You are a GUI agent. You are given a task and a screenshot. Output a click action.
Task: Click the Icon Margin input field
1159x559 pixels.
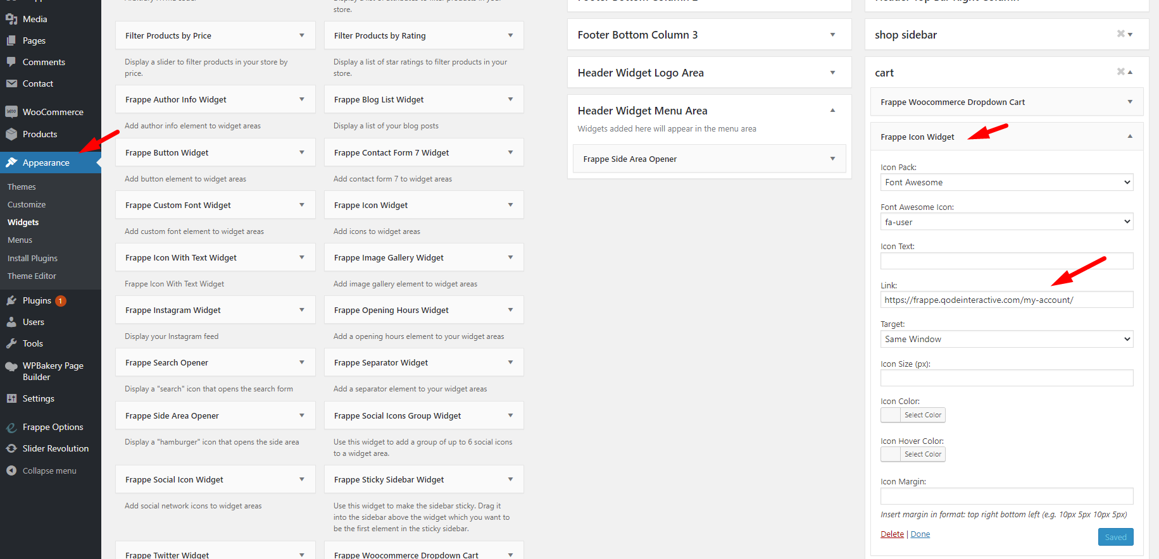1006,496
